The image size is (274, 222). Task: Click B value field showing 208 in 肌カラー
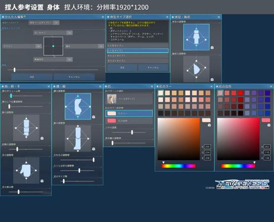tap(207, 158)
